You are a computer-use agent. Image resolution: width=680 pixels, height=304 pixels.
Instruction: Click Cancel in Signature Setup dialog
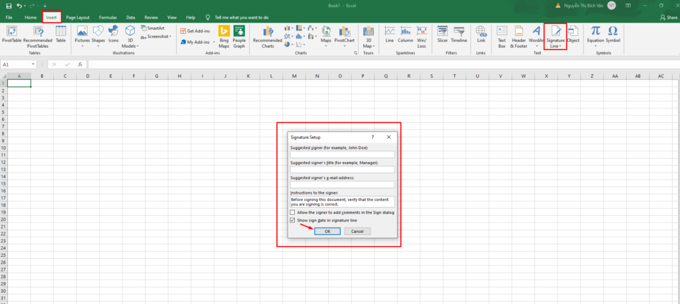coord(357,231)
